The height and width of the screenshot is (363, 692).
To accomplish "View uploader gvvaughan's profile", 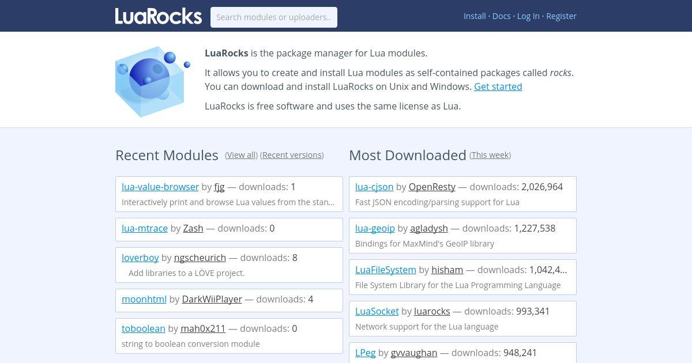I will click(414, 353).
